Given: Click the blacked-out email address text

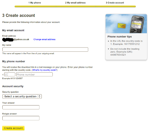Looking at the screenshot, I should click(x=8, y=40).
